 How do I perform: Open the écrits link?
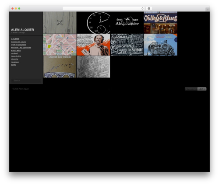click(14, 65)
